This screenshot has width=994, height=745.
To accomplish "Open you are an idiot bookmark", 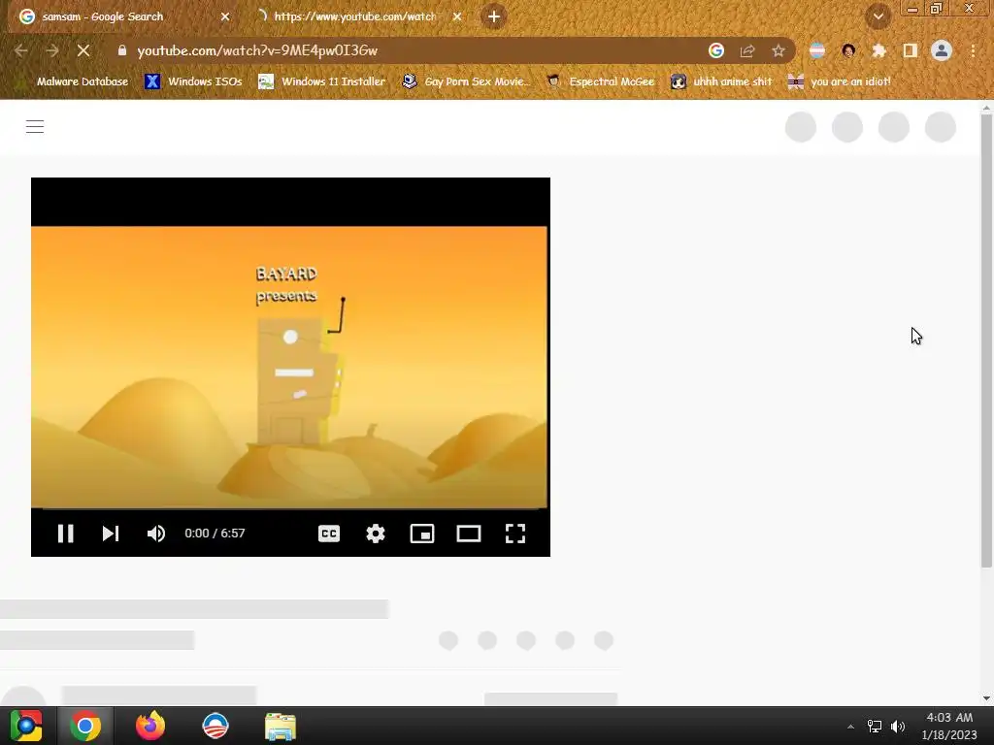I will click(x=839, y=81).
